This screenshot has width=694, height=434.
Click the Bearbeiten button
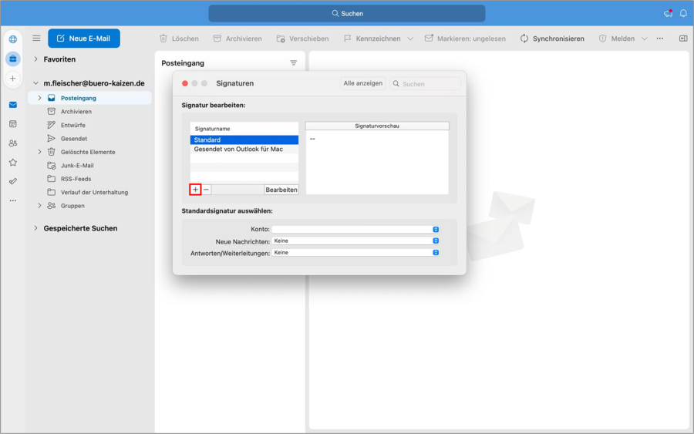coord(281,190)
